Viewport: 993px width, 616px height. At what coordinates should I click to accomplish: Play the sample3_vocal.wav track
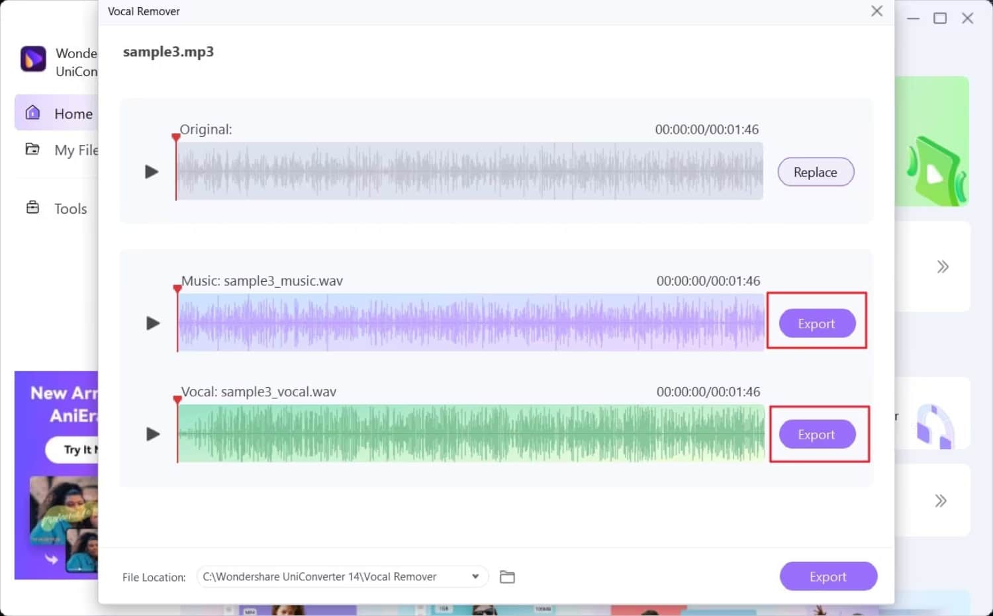pyautogui.click(x=153, y=434)
